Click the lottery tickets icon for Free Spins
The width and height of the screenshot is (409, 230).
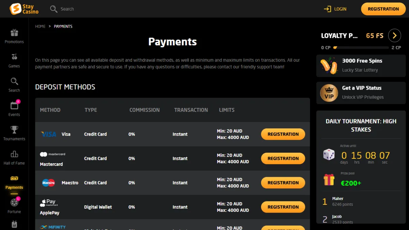(x=329, y=66)
